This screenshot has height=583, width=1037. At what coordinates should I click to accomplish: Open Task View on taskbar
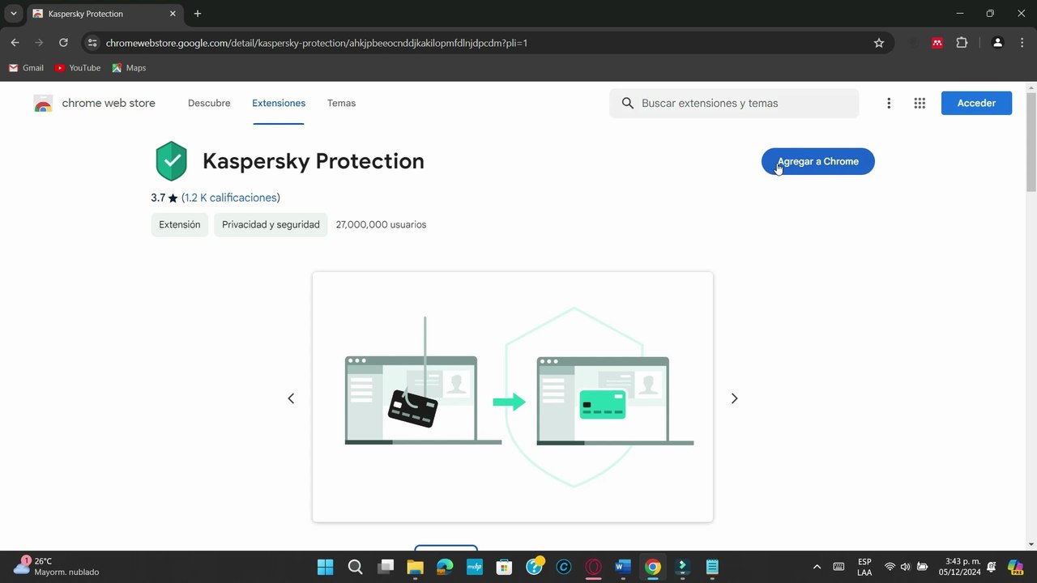coord(385,567)
